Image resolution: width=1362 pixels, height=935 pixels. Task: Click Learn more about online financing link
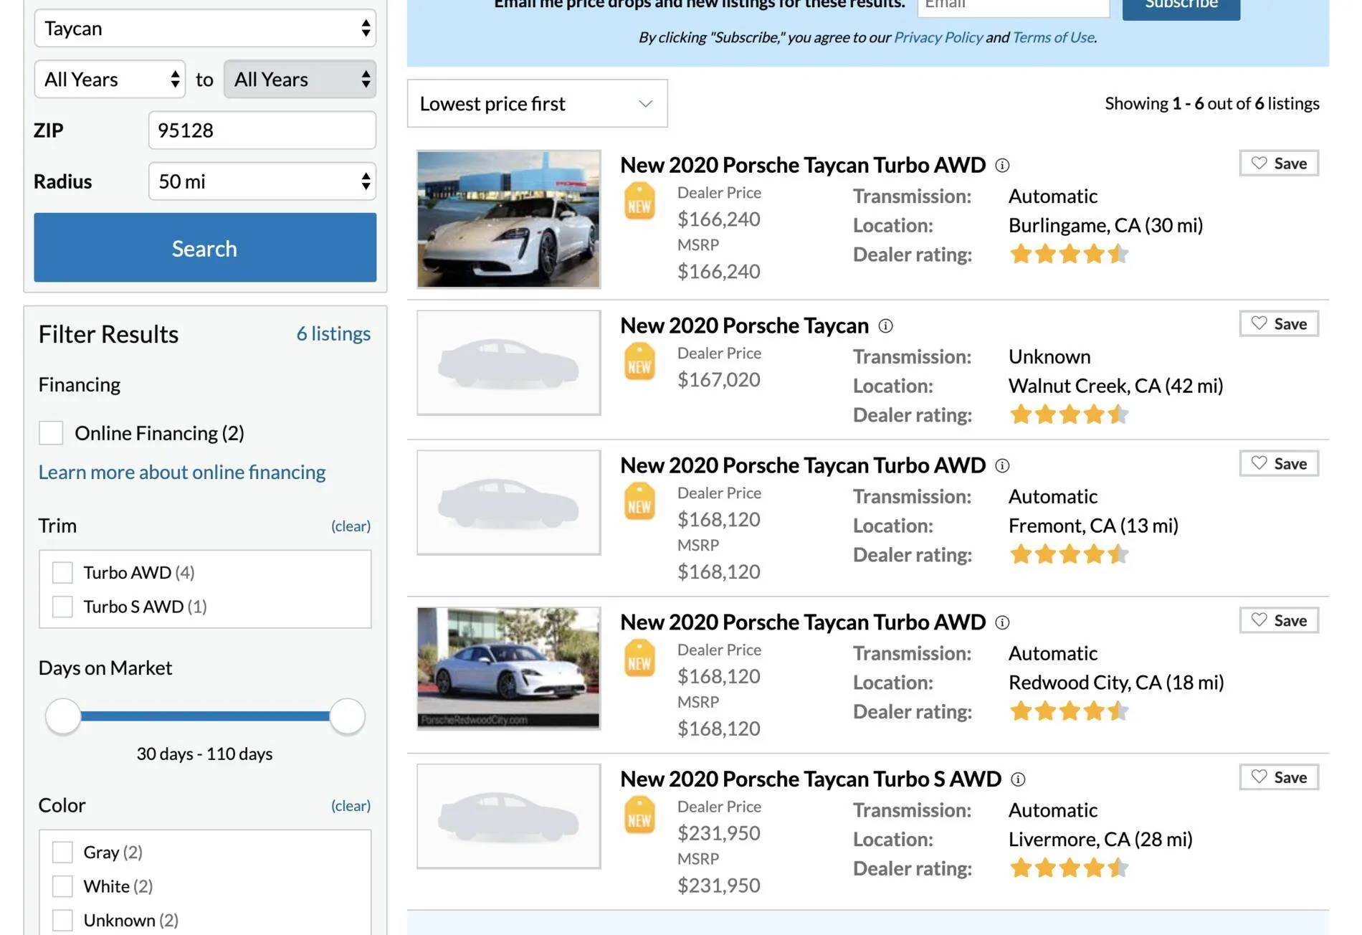182,473
